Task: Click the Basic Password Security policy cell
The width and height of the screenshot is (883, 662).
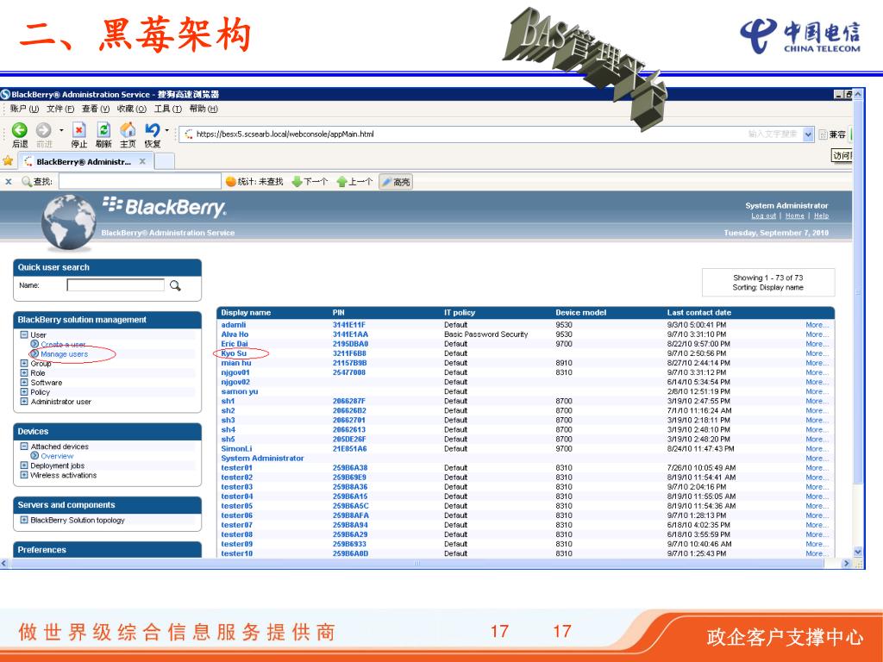Action: coord(486,334)
